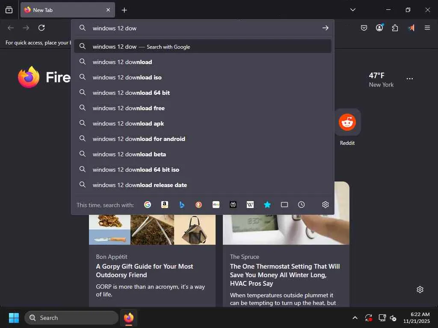438x328 pixels.
Task: Choose suggestion 'windows 12 download release date'
Action: 203,184
